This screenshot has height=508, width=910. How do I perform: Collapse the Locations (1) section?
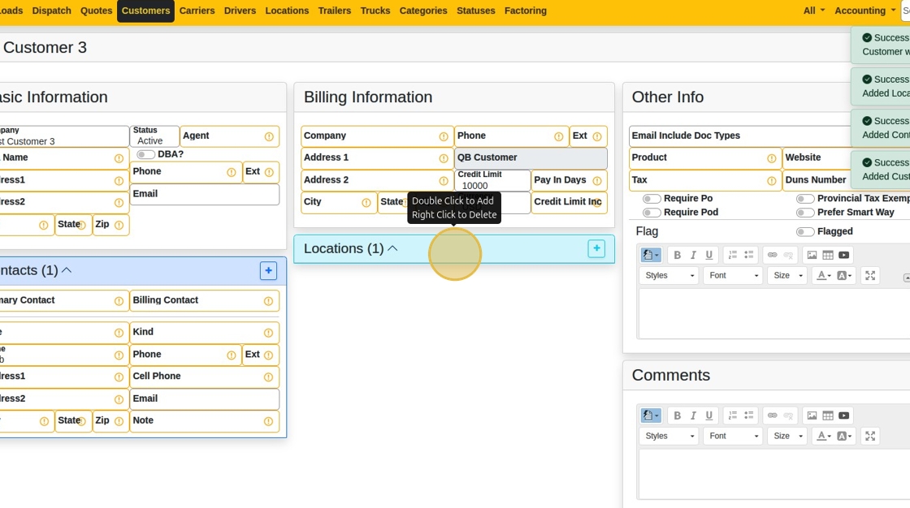pyautogui.click(x=392, y=248)
